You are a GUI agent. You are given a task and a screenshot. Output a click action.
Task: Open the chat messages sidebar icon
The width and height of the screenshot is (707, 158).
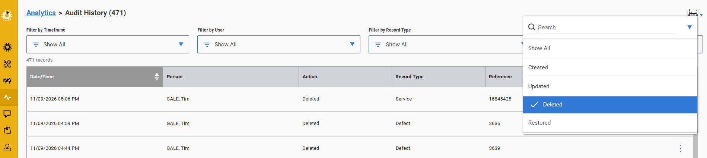pyautogui.click(x=7, y=114)
